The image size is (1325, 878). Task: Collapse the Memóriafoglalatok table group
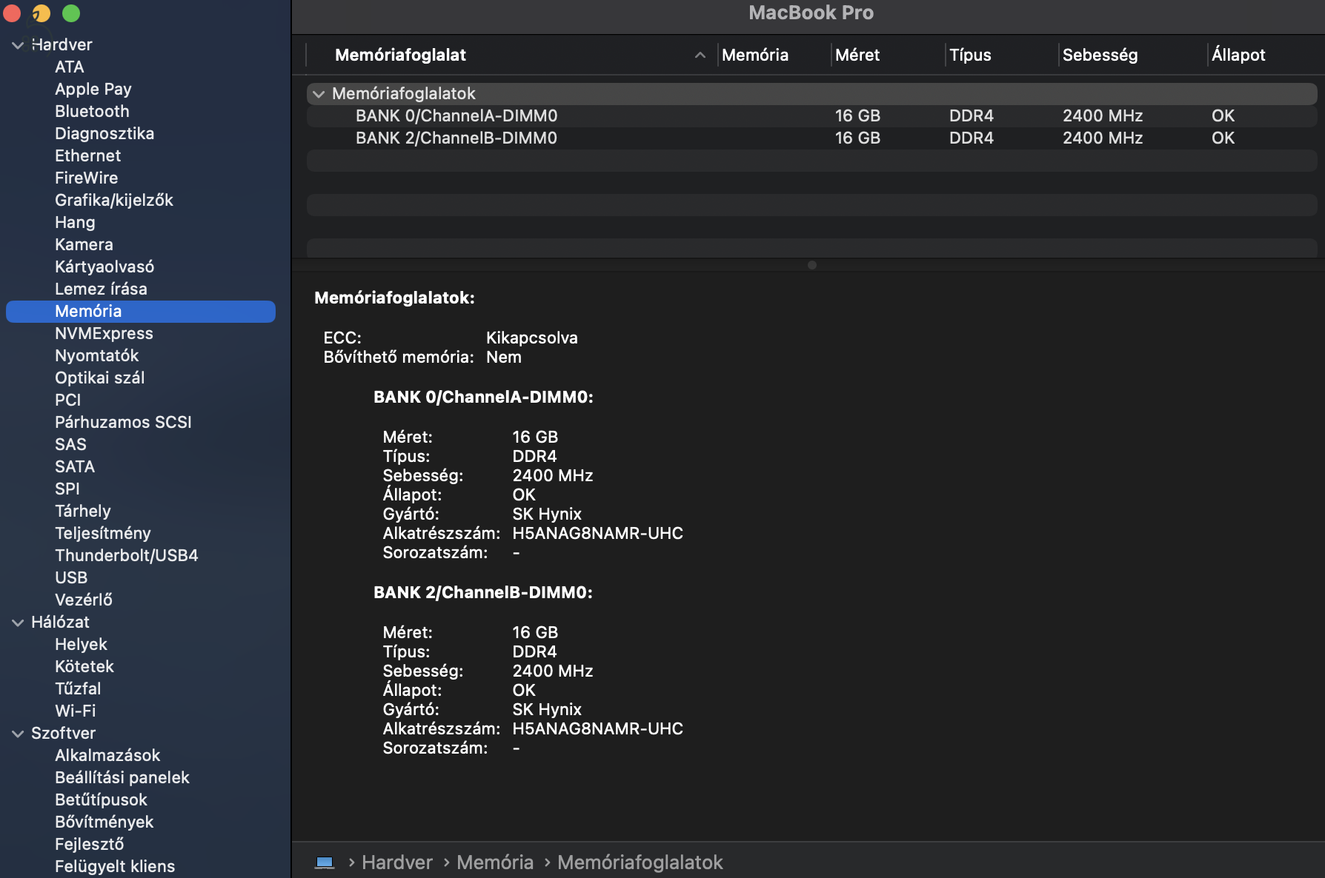click(x=319, y=94)
